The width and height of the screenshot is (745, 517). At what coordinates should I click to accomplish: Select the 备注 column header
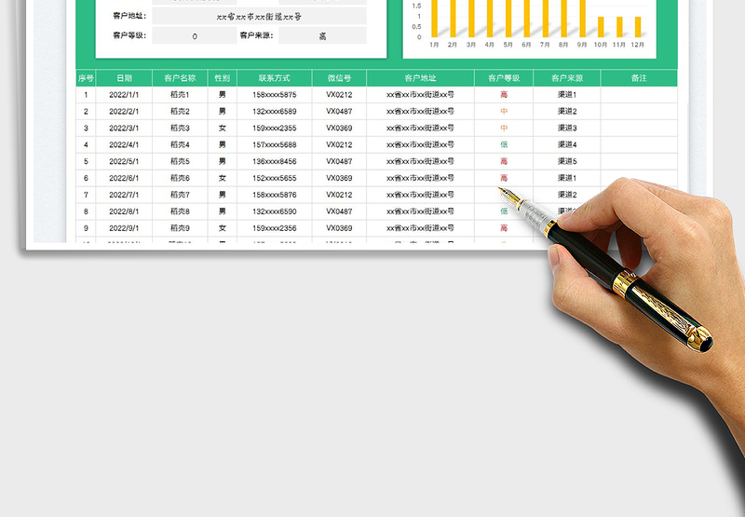(639, 78)
